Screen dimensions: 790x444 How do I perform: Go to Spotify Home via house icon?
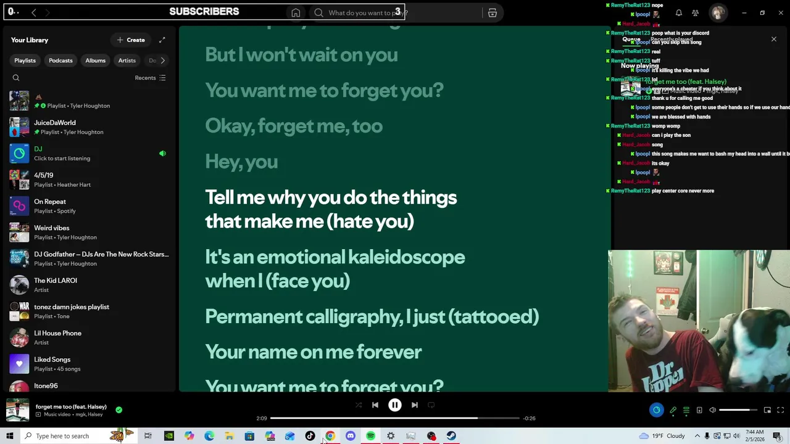click(x=296, y=12)
